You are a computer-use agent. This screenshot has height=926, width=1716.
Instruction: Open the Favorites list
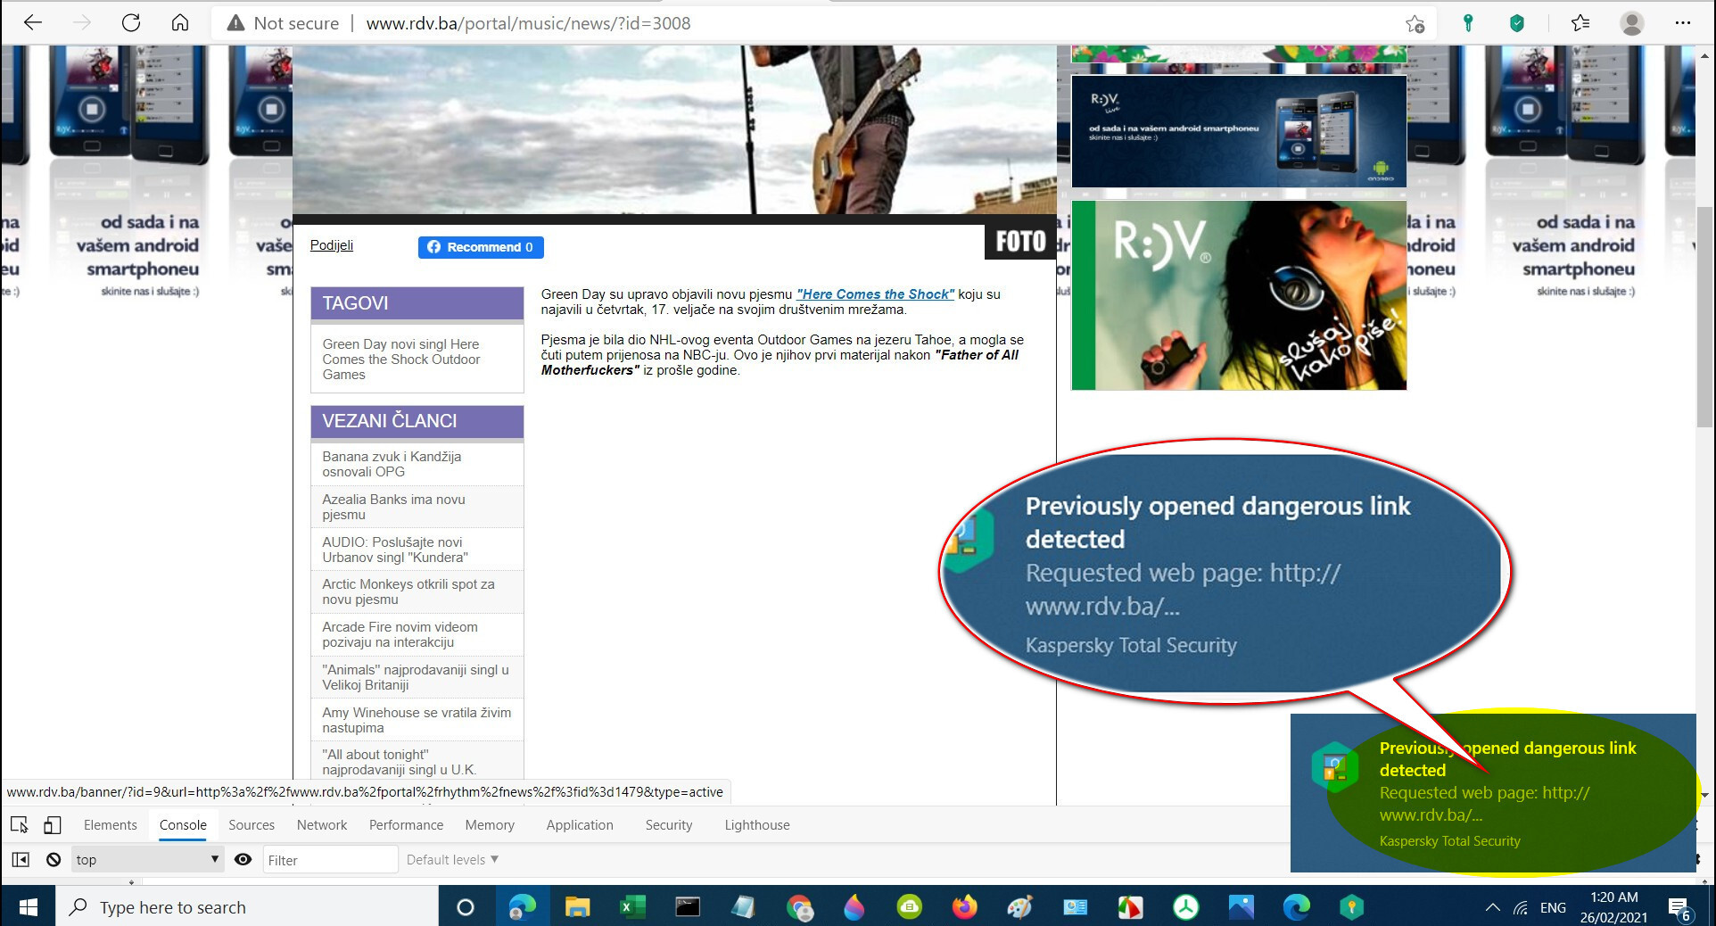[x=1580, y=24]
